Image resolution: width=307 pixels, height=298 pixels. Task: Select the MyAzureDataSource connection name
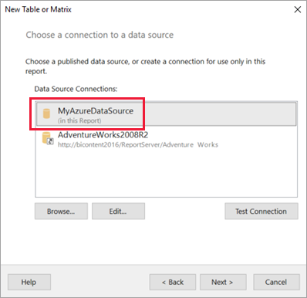pos(96,111)
